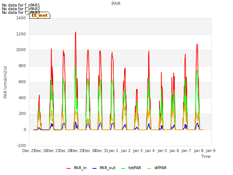The height and width of the screenshot is (175, 233).
Task: Click the Jan 3 x-axis label
Action: (x=138, y=151)
